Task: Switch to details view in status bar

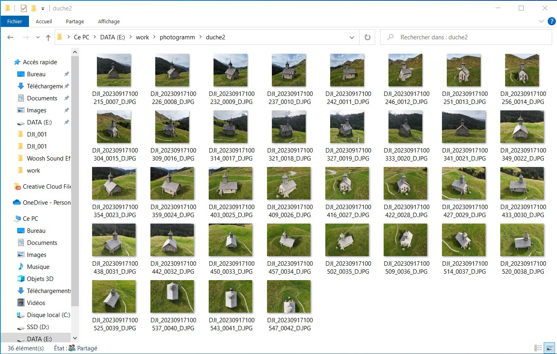Action: pos(538,348)
